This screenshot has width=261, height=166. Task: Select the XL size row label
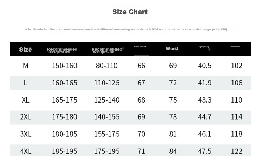pos(26,100)
